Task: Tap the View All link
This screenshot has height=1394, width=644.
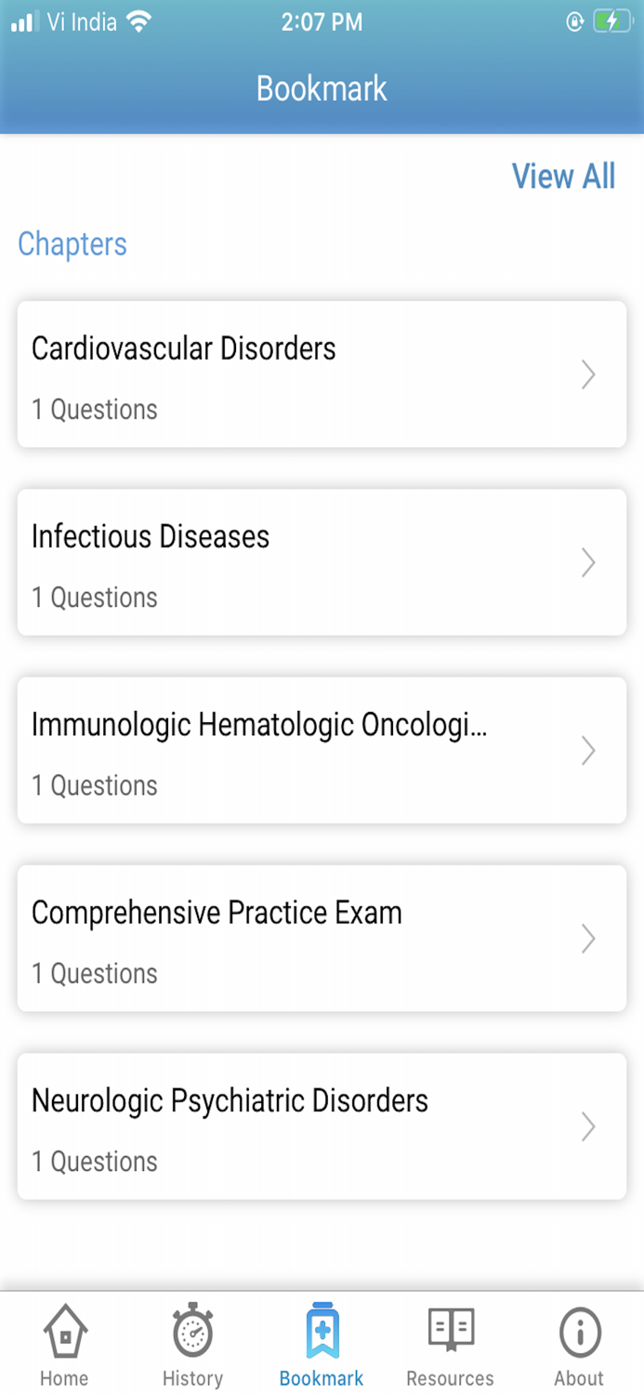Action: pyautogui.click(x=563, y=176)
